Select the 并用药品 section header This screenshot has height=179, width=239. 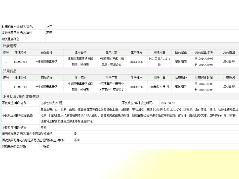coord(10,71)
